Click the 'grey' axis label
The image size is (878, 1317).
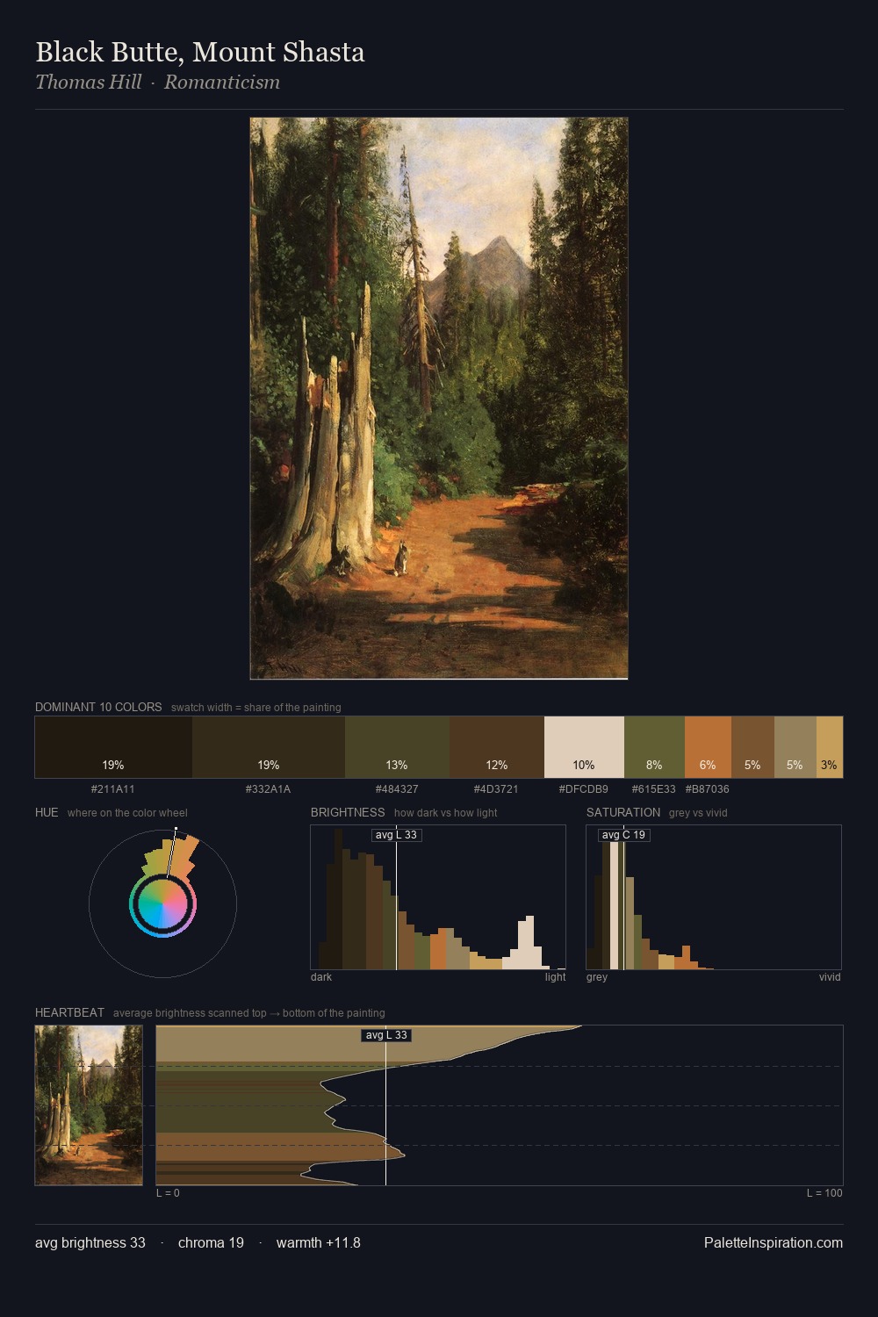coord(597,977)
